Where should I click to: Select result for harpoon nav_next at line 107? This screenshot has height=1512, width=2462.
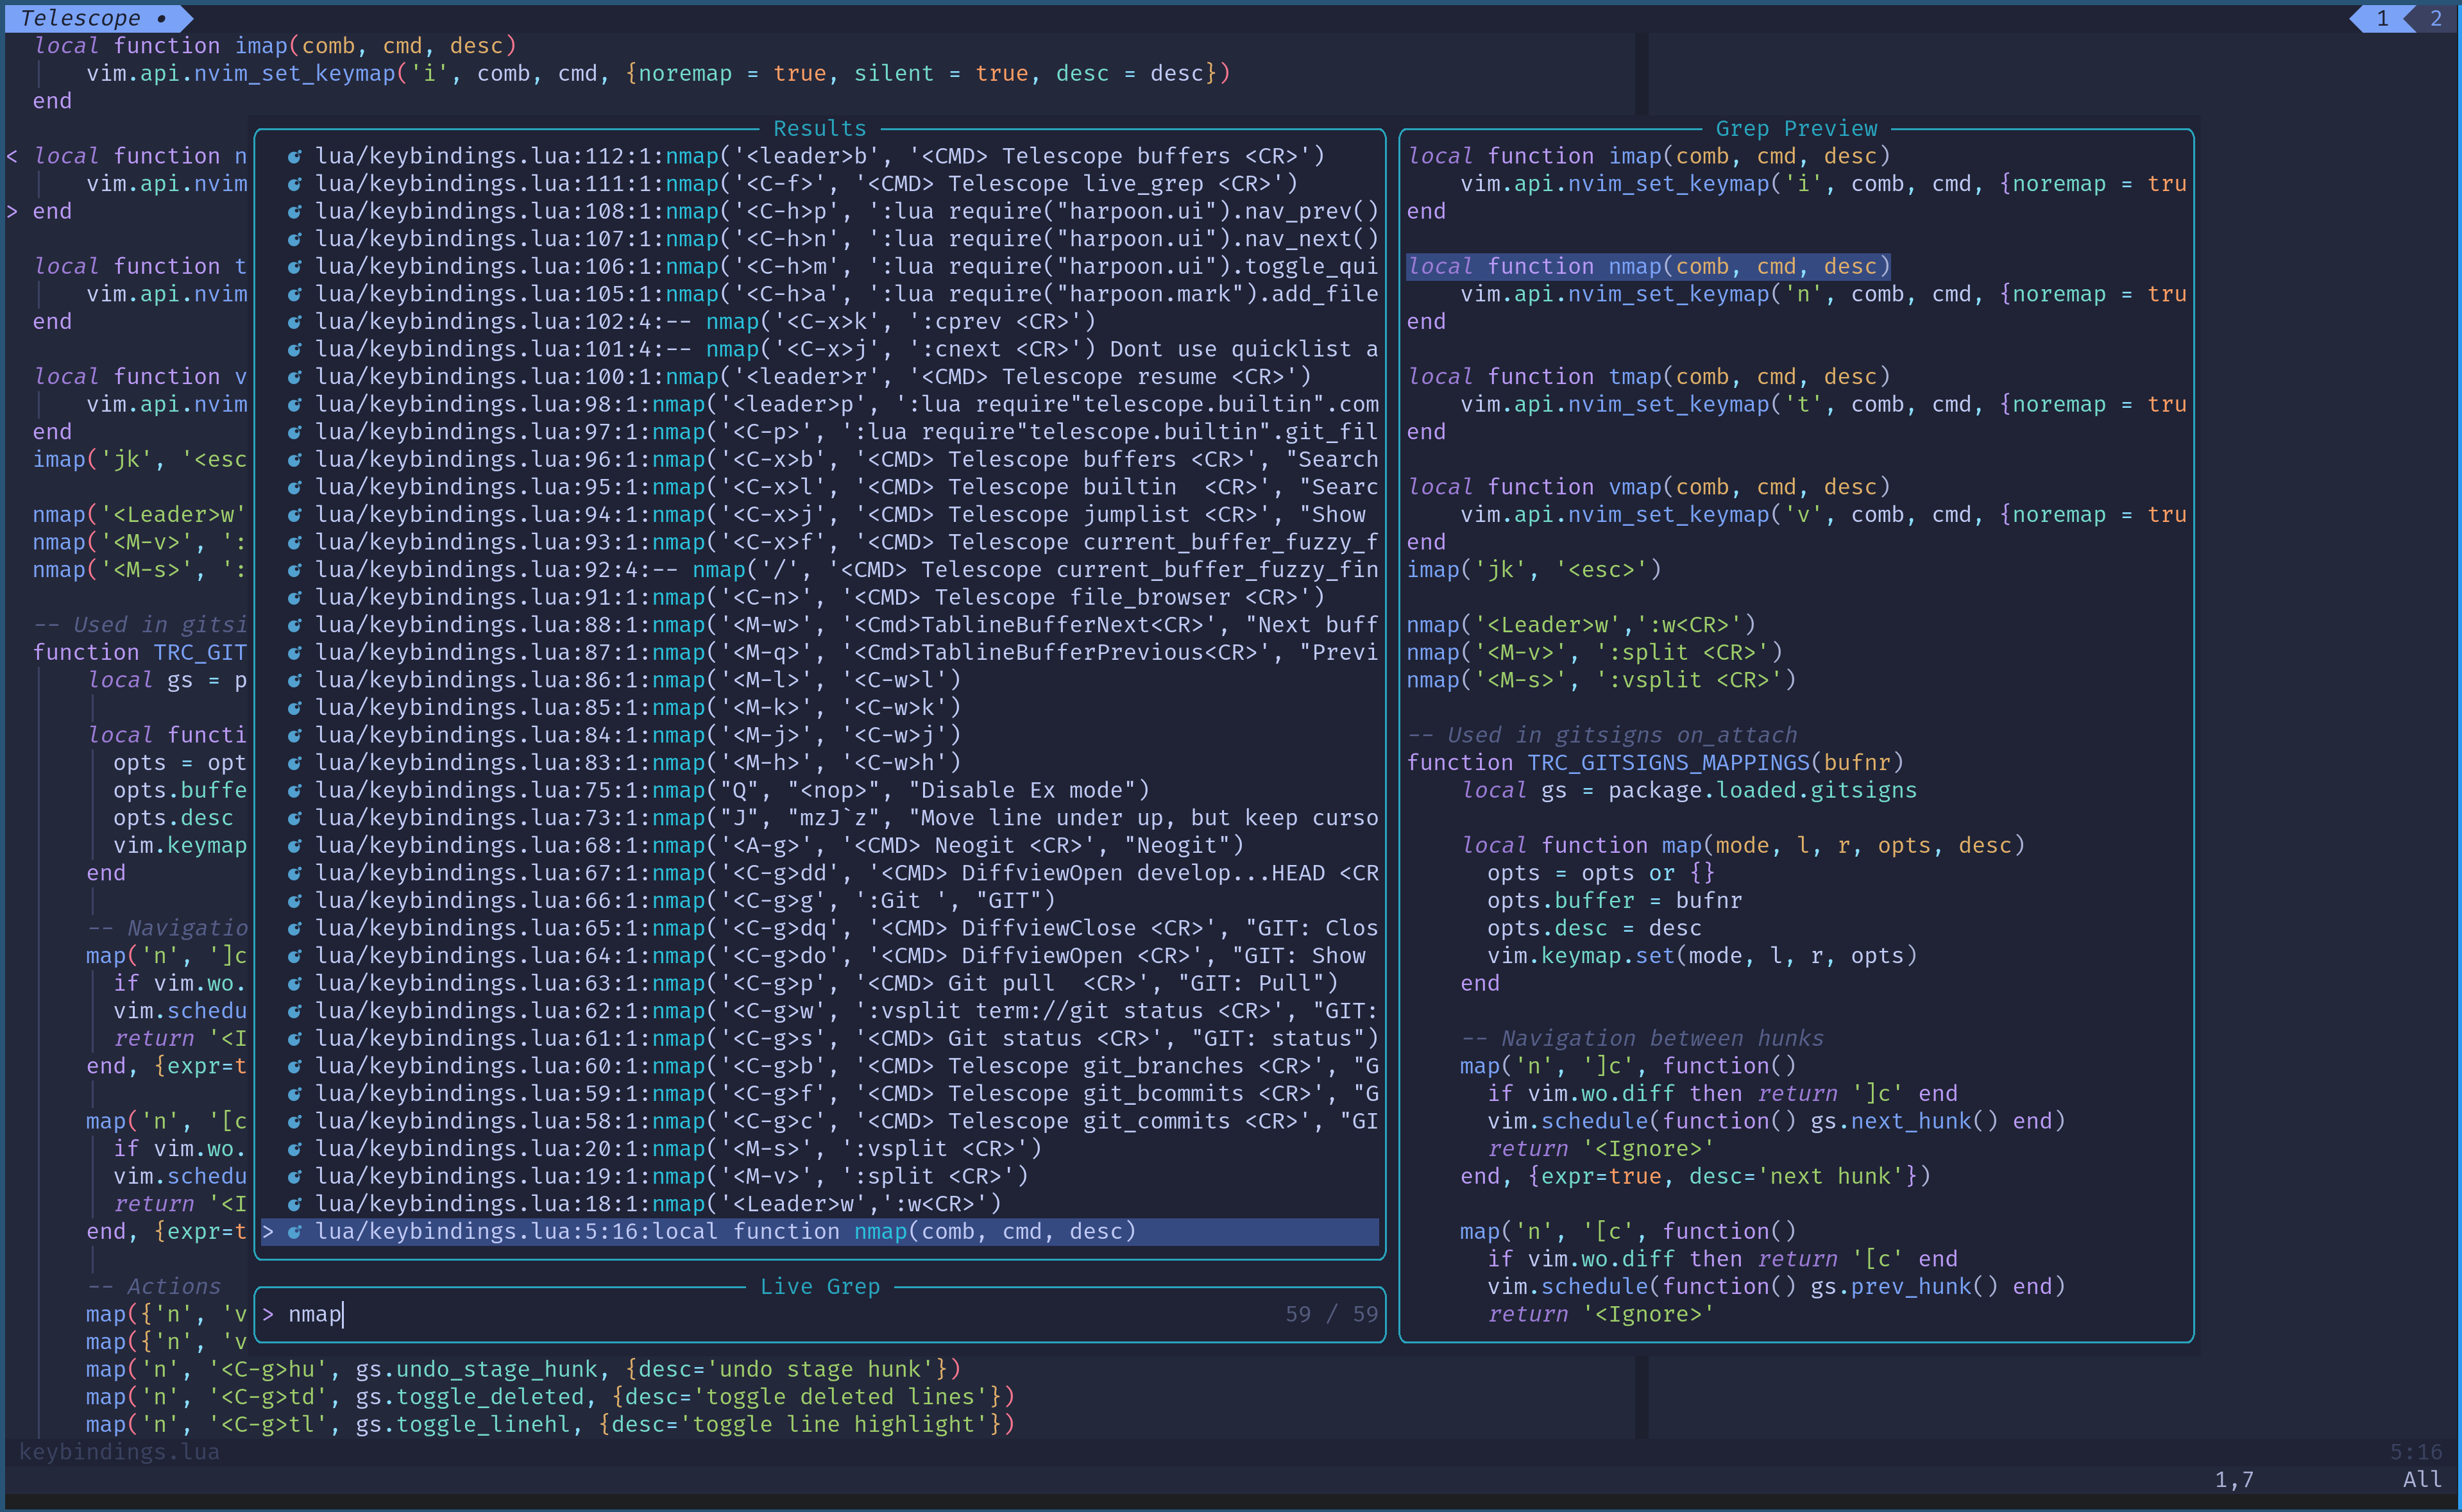pos(820,239)
